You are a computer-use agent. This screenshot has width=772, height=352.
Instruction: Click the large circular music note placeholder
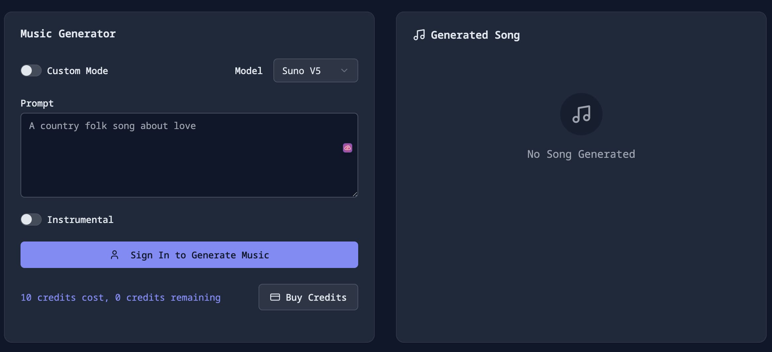pyautogui.click(x=581, y=114)
